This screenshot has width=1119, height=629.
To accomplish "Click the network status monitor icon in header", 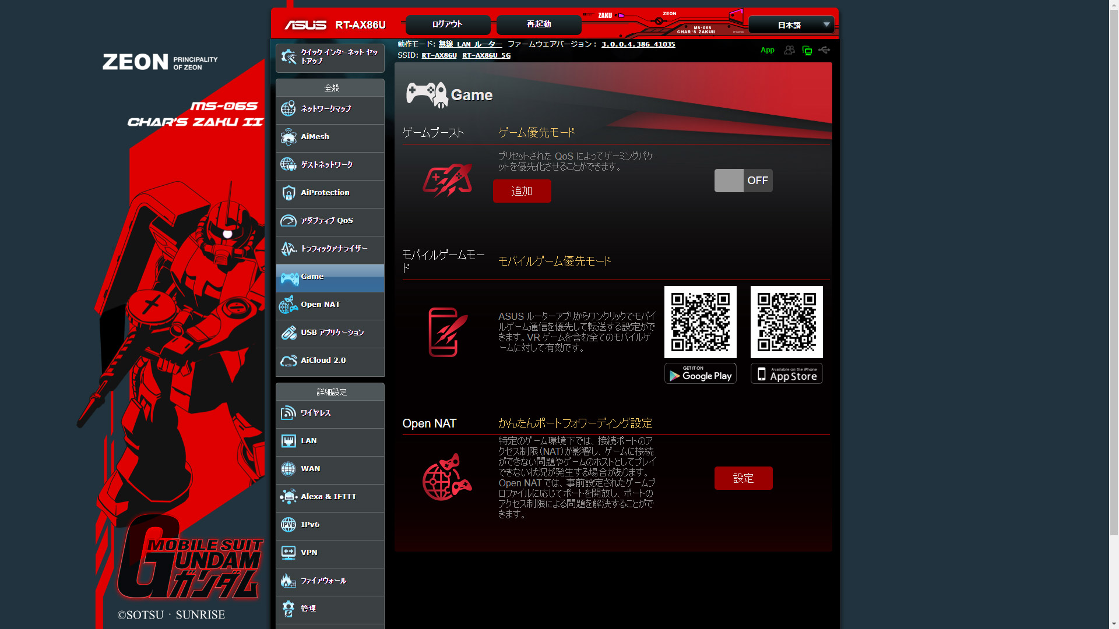I will tap(807, 51).
